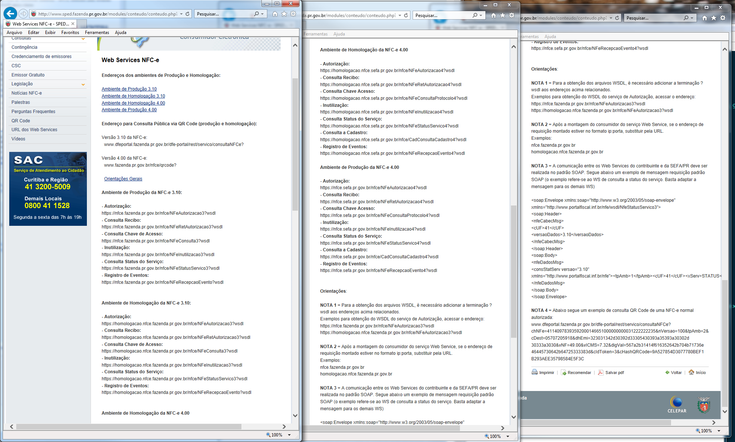Click the left browser vertical scrollbar thumb
Viewport: 735px width, 442px height.
(x=295, y=144)
